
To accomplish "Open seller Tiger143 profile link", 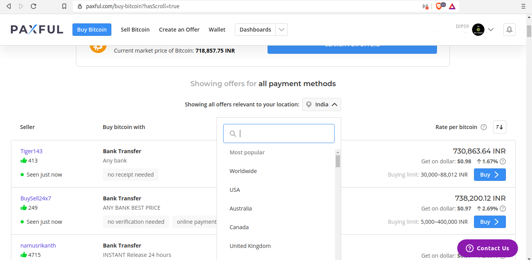I will (x=32, y=151).
